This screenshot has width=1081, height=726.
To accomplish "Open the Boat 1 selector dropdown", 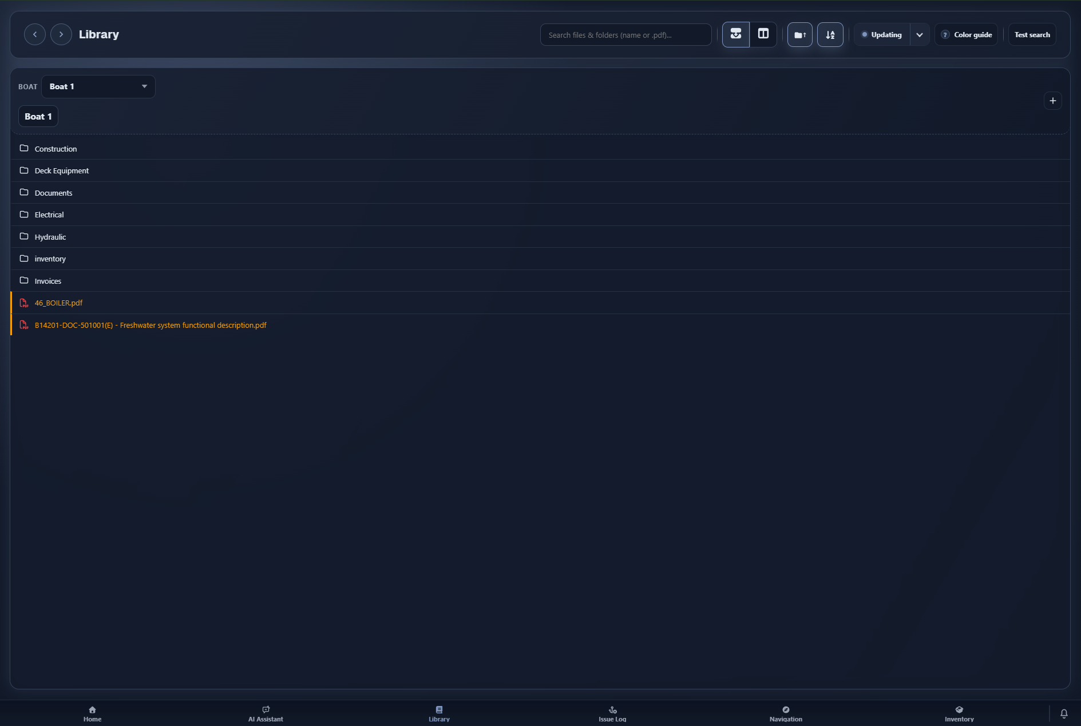I will [98, 86].
